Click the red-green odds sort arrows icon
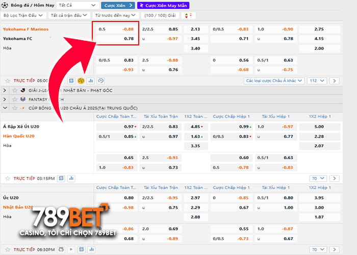This screenshot has height=255, width=357. tap(188, 15)
